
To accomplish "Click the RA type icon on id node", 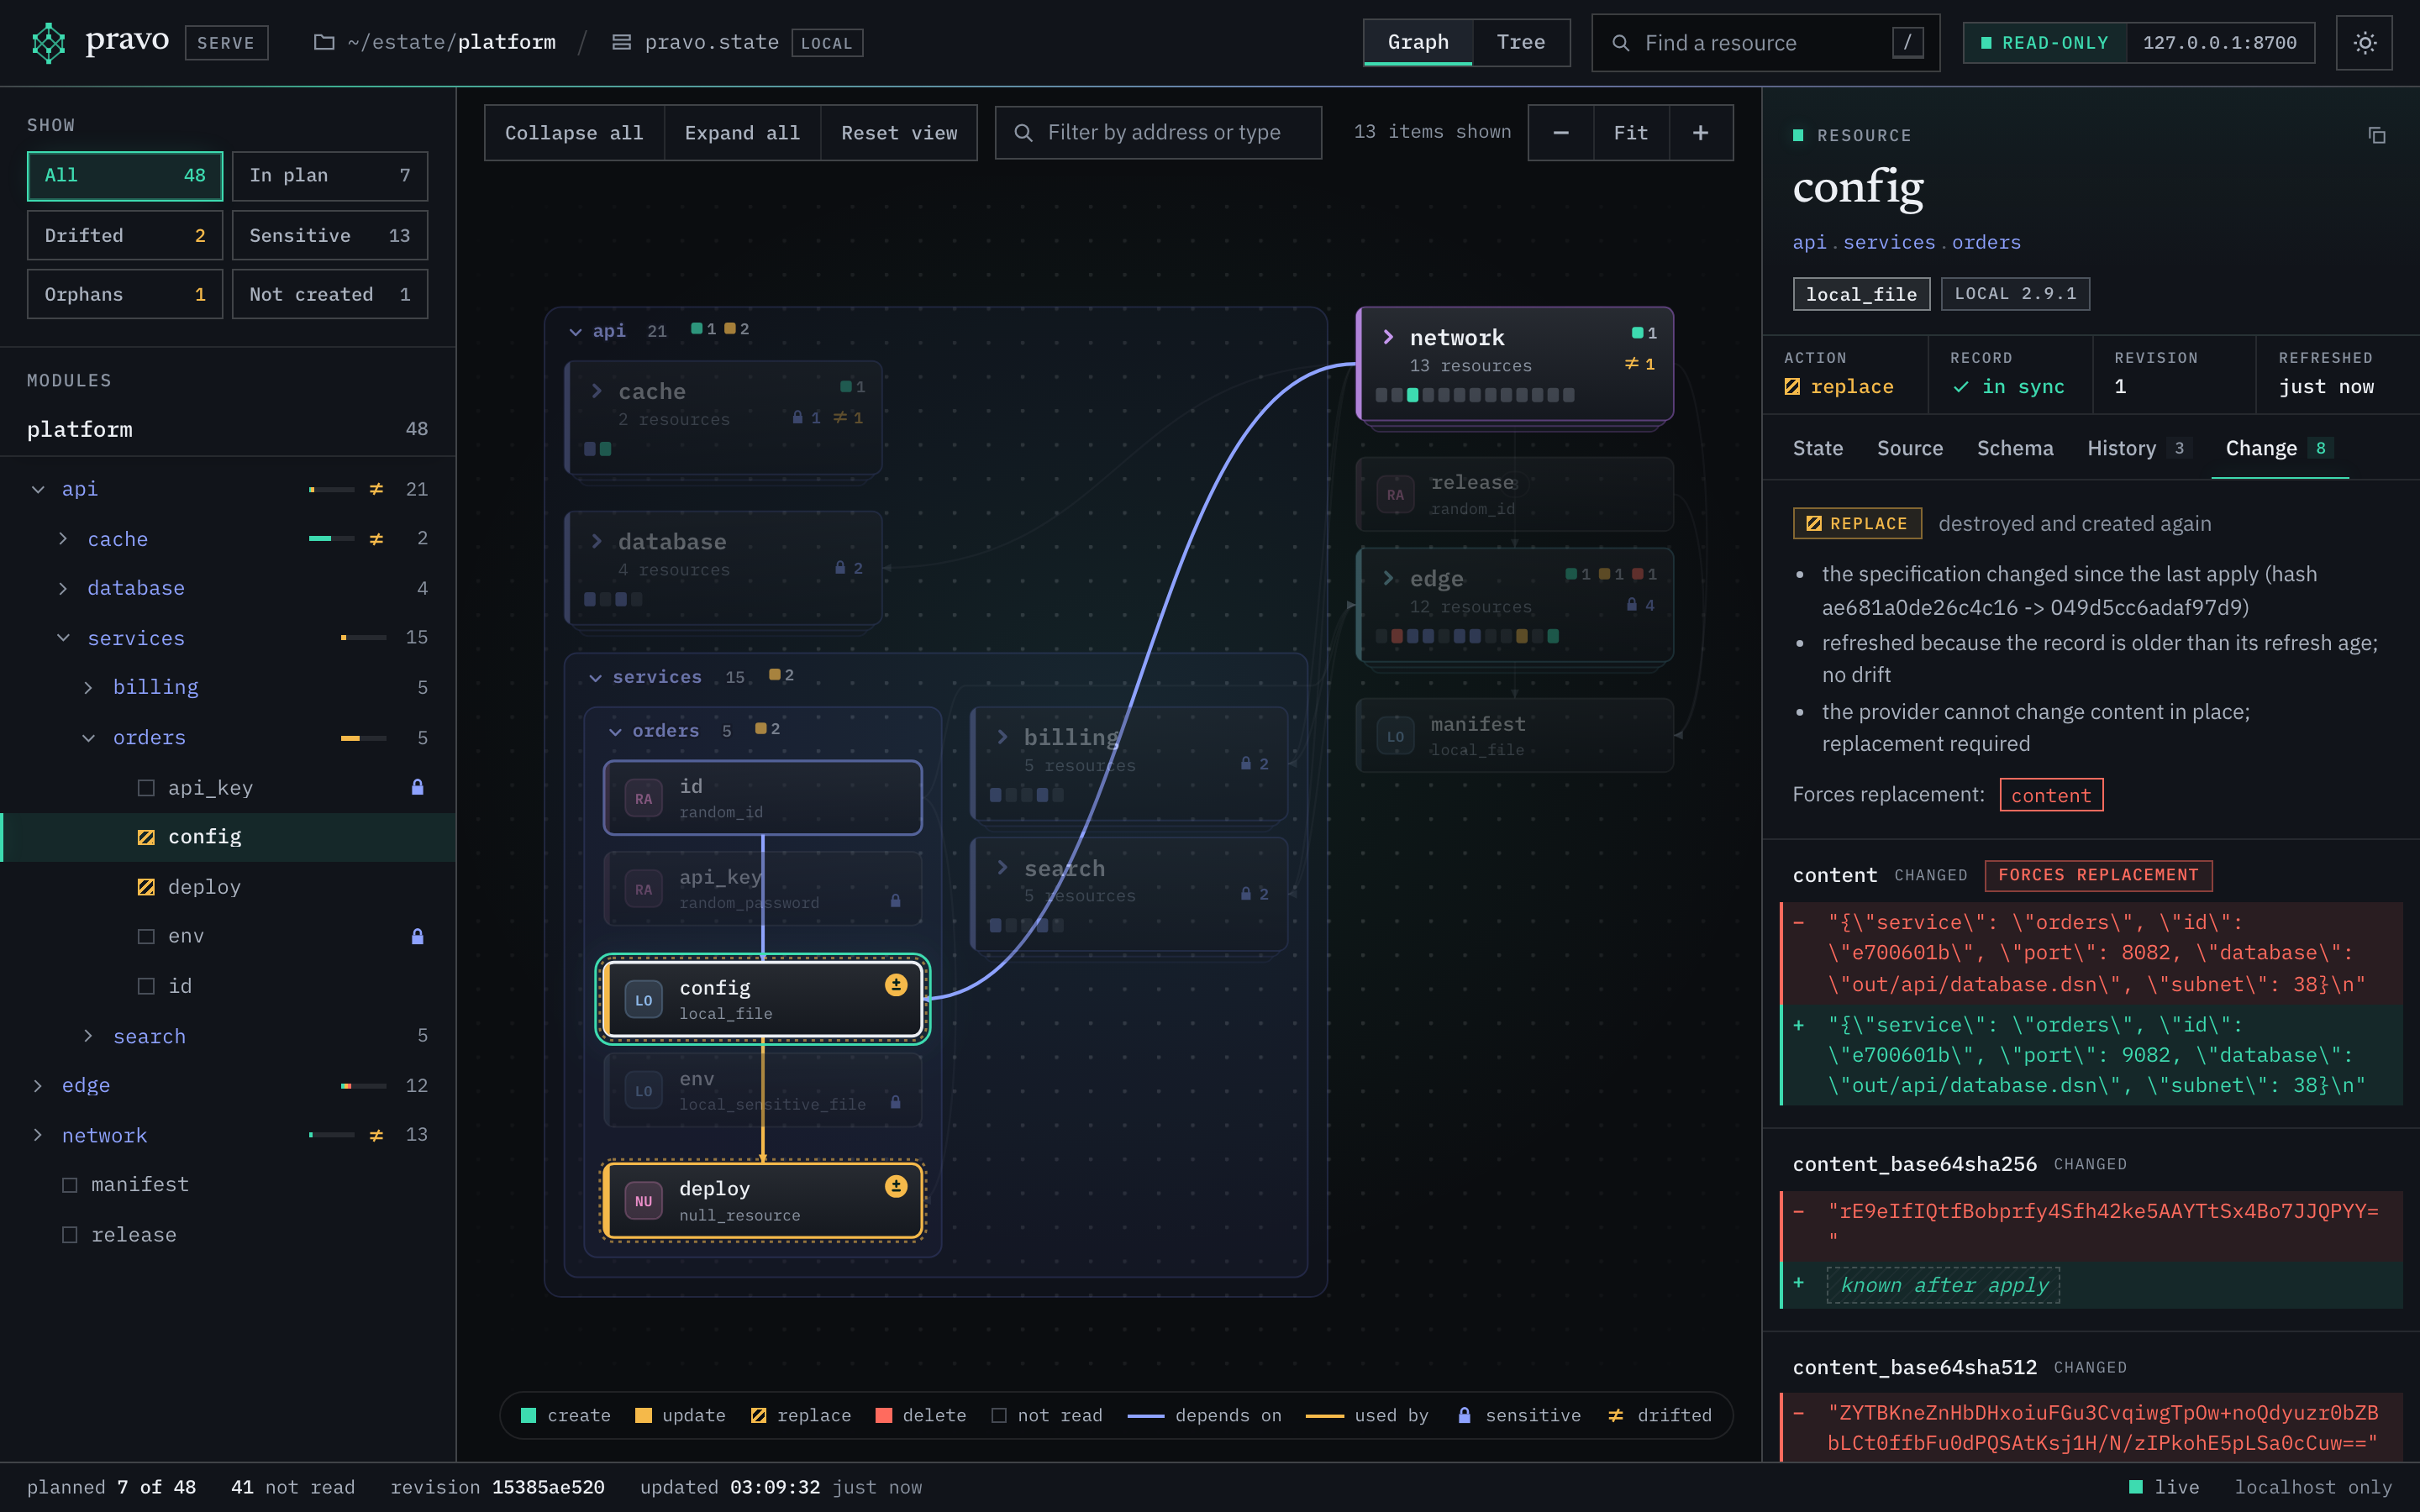I will pyautogui.click(x=643, y=798).
